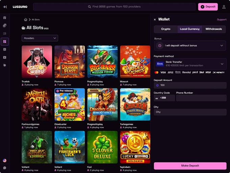Click the All Slots breadcrumb text
230x173 pixels.
pos(36,20)
